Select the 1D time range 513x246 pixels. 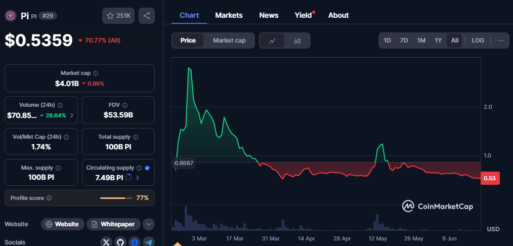click(387, 40)
